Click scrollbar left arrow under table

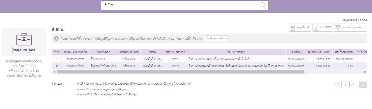[54, 72]
